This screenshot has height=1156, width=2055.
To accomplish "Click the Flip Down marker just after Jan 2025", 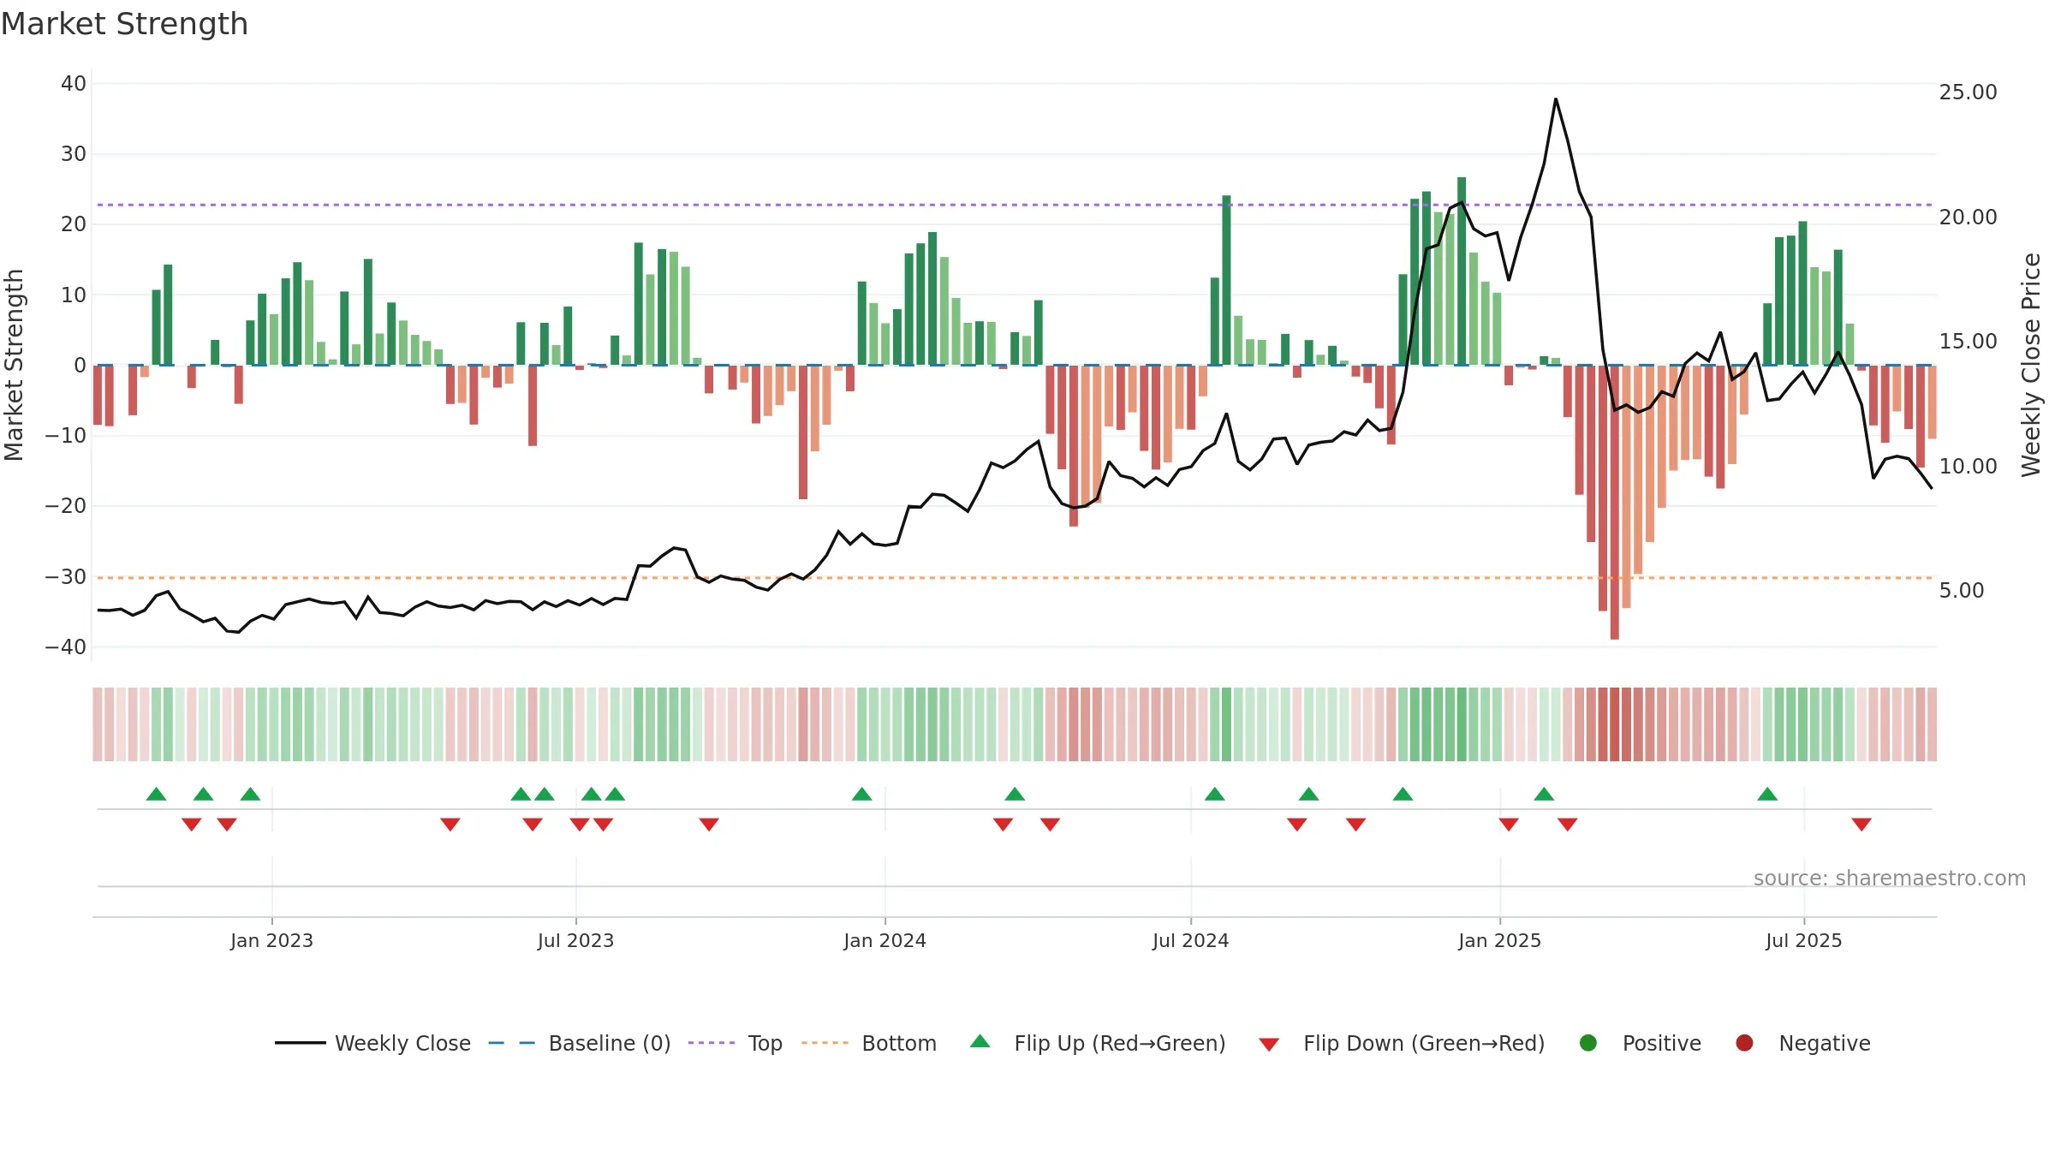I will click(x=1509, y=825).
